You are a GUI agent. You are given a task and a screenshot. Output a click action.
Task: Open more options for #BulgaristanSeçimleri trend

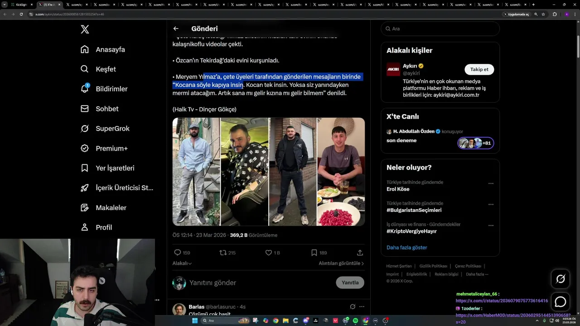(x=491, y=205)
